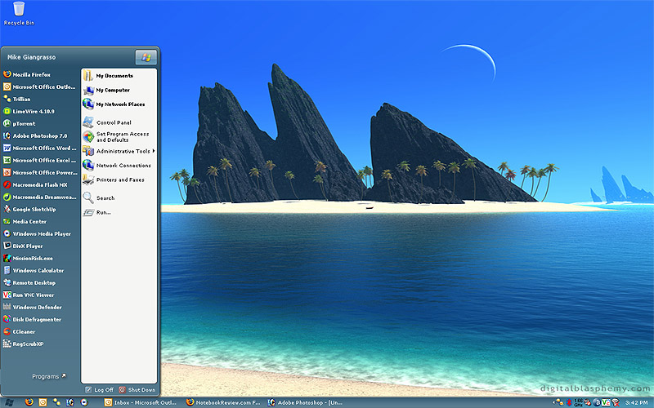Open Windows Calculator
The image size is (654, 408).
34,271
